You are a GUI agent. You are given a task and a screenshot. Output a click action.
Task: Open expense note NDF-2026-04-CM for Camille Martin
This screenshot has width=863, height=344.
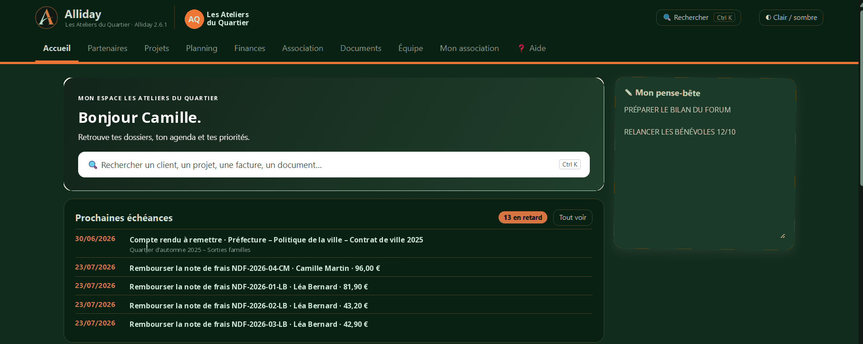(334, 268)
